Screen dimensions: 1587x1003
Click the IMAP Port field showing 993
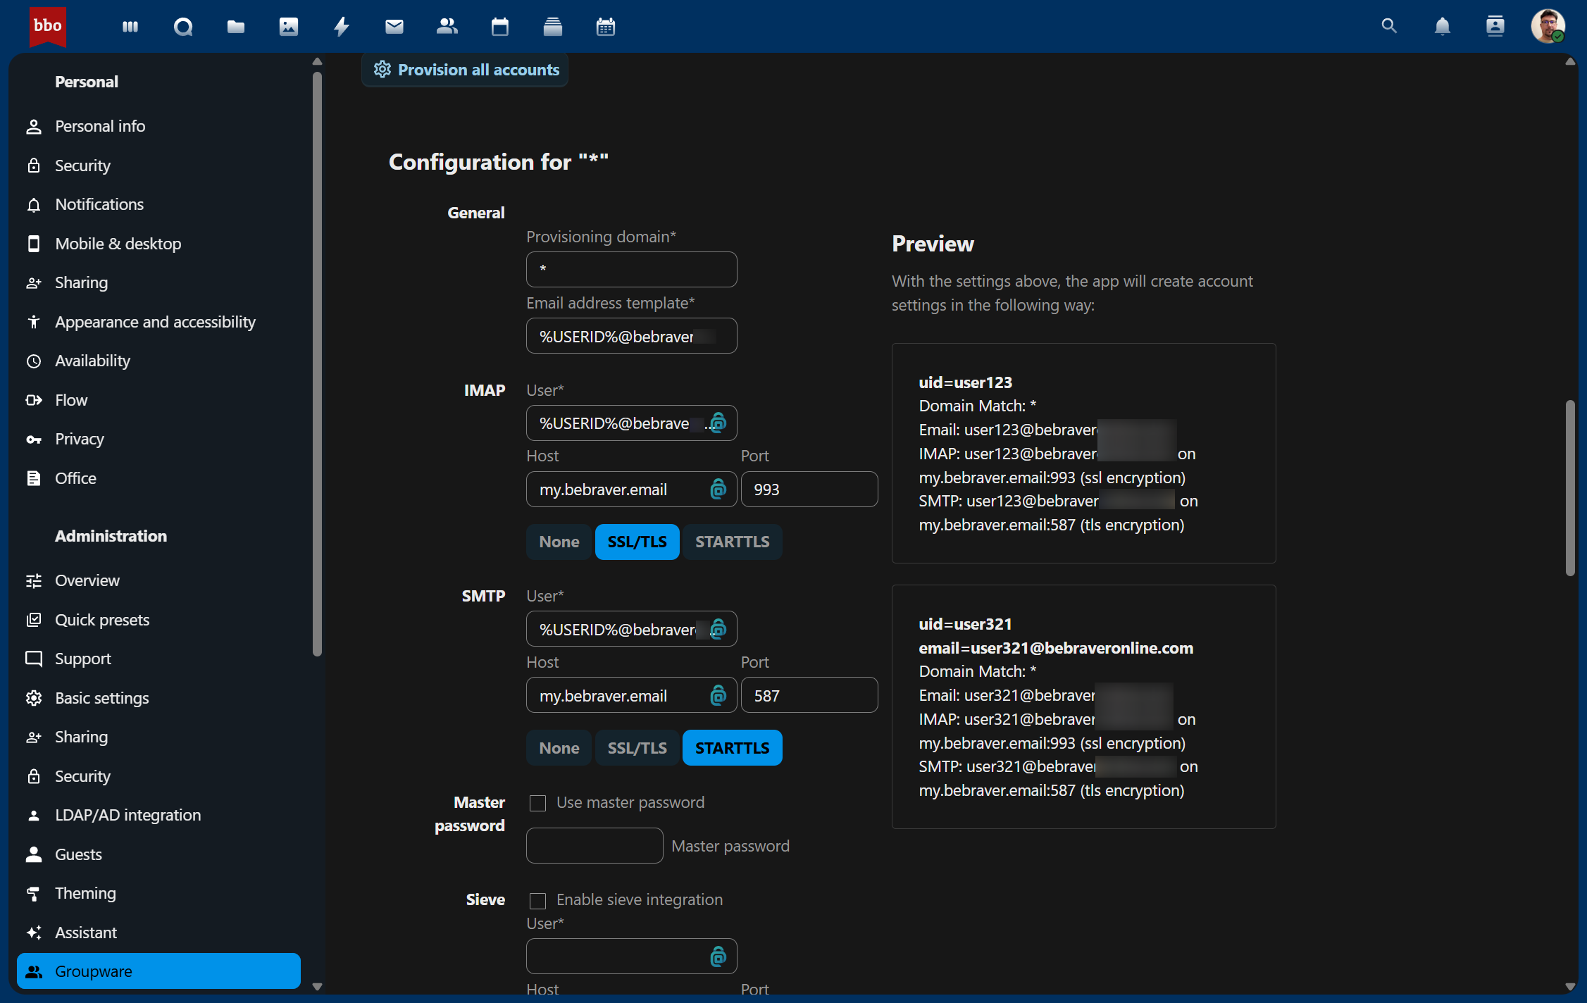(x=809, y=490)
